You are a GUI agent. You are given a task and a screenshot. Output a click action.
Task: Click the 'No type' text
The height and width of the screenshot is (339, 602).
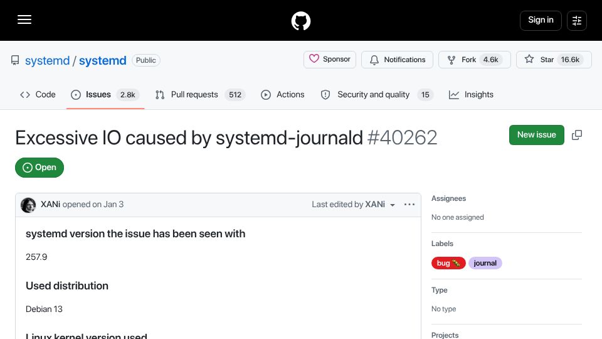pos(443,309)
